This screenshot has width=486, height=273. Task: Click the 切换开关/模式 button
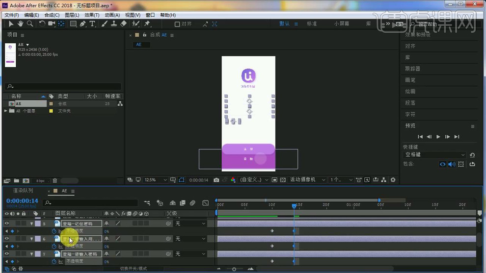[134, 269]
